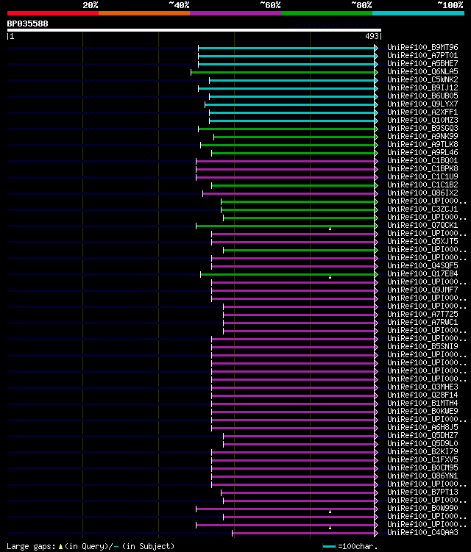
Task: Select the UniRef100_A9RL46 label
Action: click(422, 153)
